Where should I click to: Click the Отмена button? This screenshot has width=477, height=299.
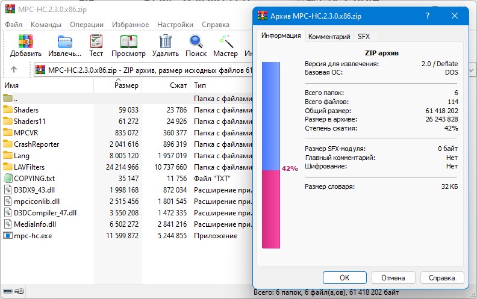[x=393, y=278]
